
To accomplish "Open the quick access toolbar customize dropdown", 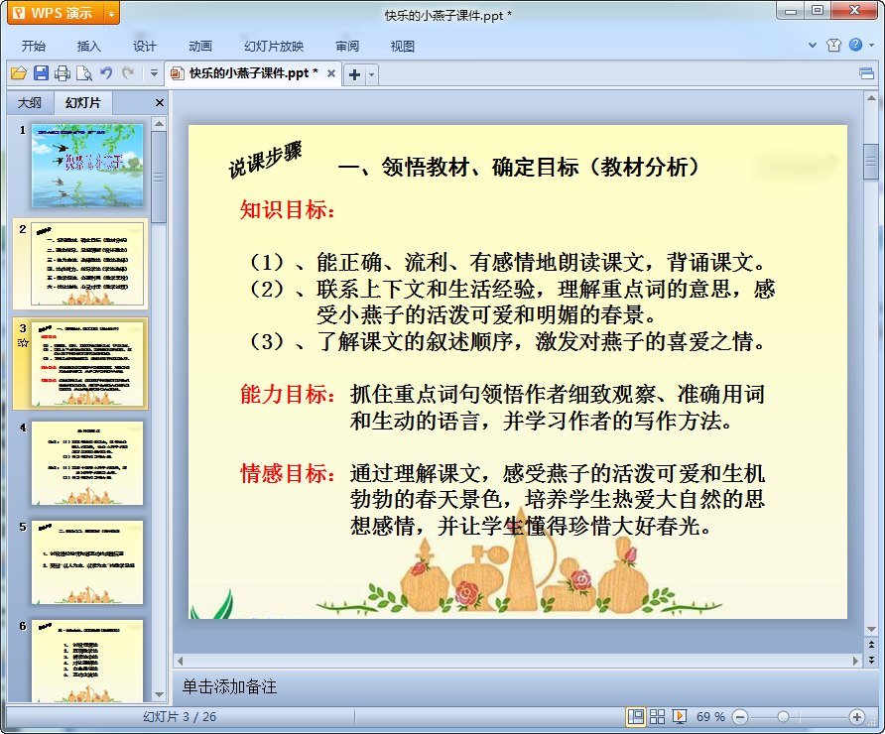I will pyautogui.click(x=154, y=73).
